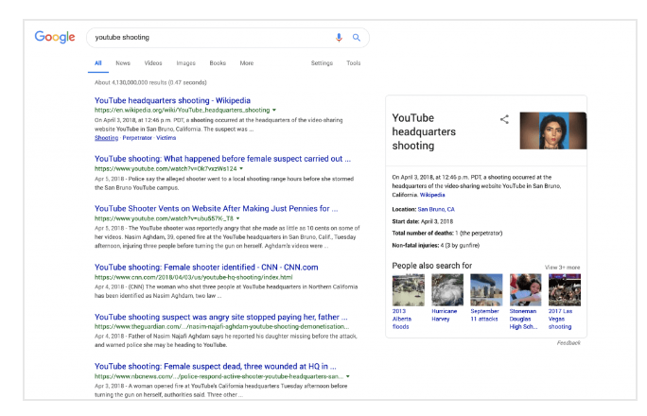This screenshot has height=416, width=647.
Task: Open 'What happened before female suspect' result
Action: (x=223, y=159)
